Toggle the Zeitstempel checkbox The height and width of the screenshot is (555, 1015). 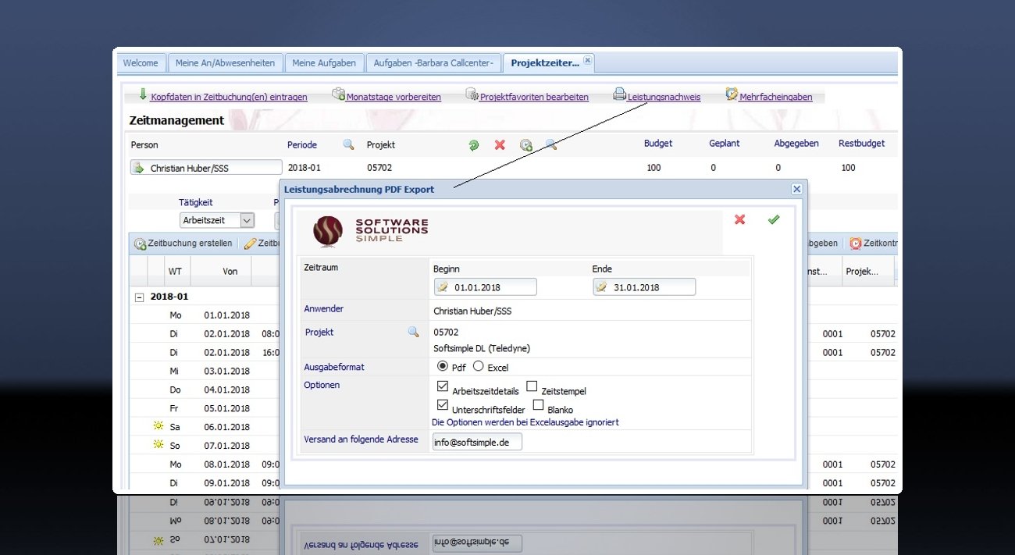click(x=532, y=386)
